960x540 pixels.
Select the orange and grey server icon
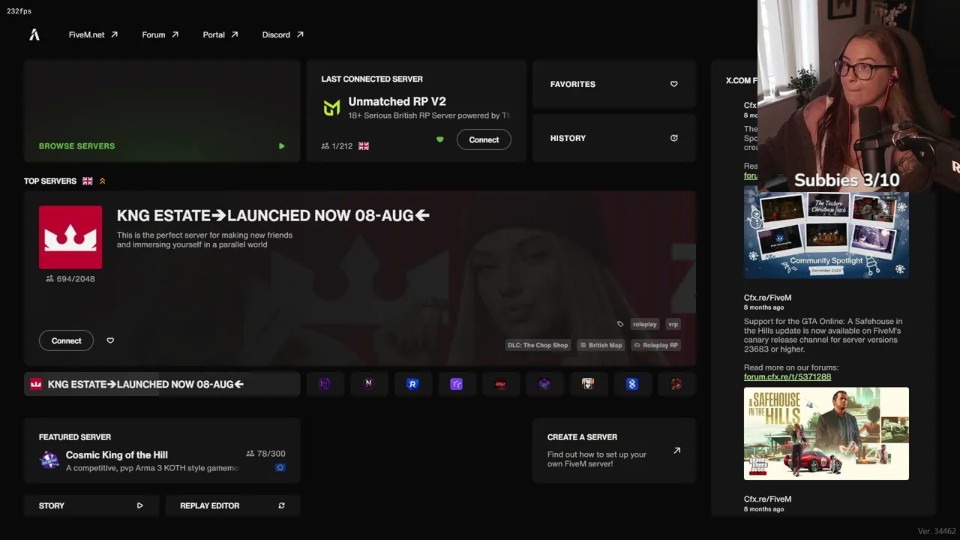[x=588, y=384]
